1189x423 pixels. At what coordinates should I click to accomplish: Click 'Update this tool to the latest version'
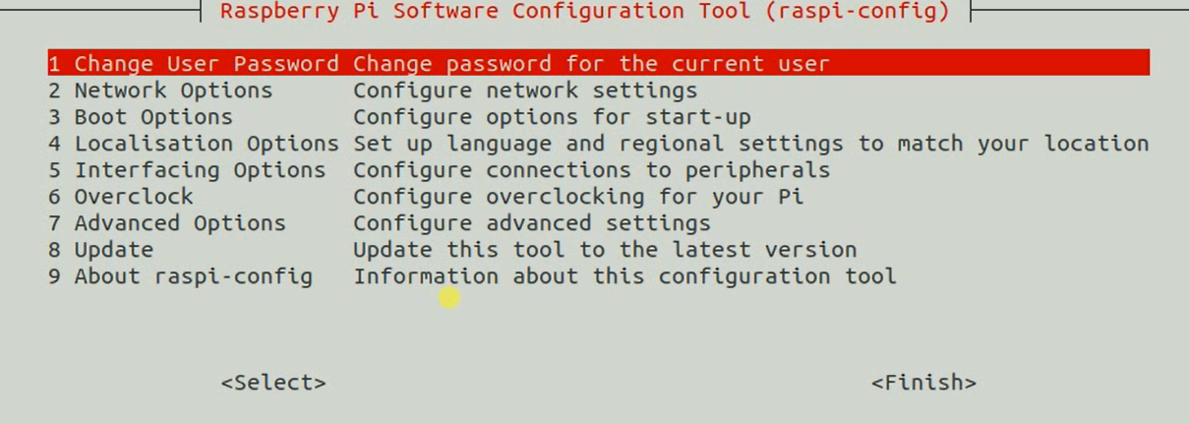[x=605, y=250]
